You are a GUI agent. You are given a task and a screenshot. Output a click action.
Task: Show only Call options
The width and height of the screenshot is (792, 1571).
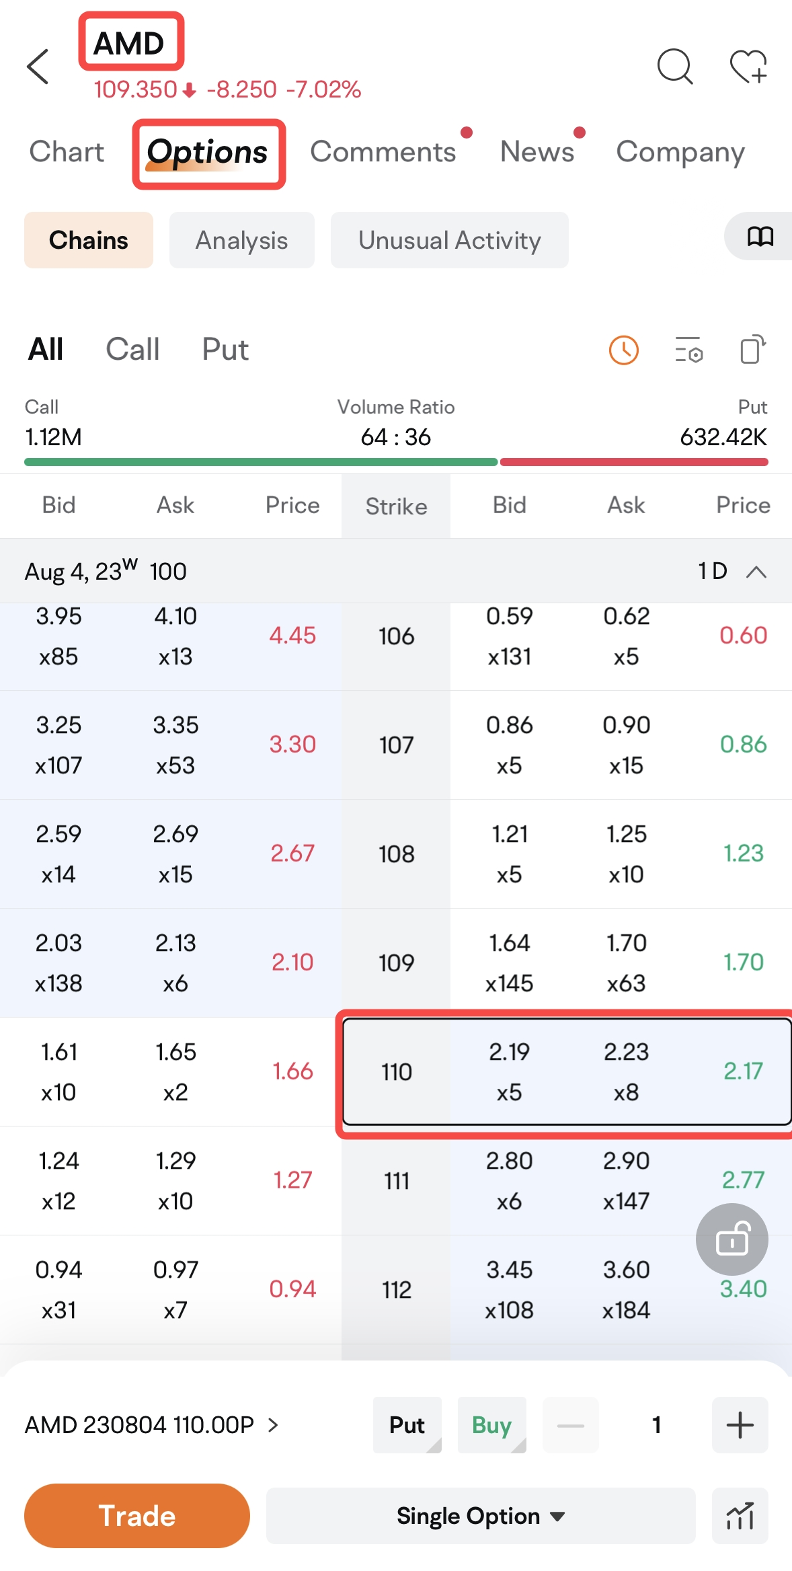[132, 350]
